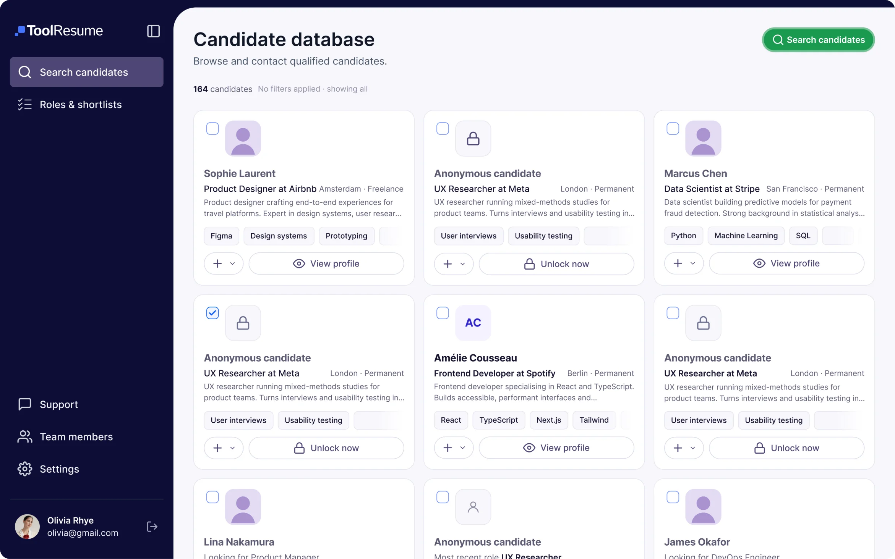Open Search candidates in the sidebar

86,72
